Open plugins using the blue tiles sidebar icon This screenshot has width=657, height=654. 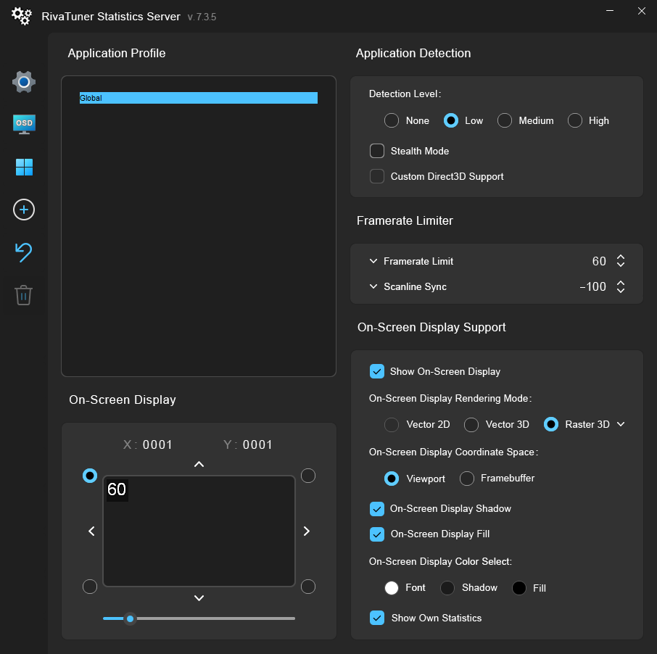pos(23,167)
